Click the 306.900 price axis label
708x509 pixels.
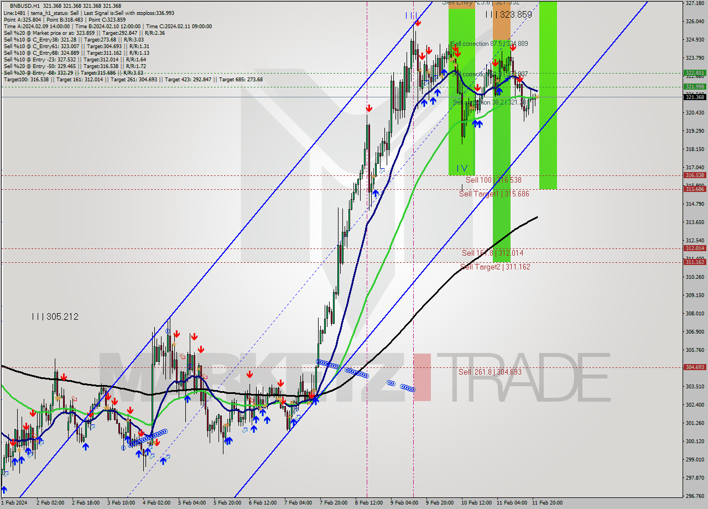click(695, 332)
